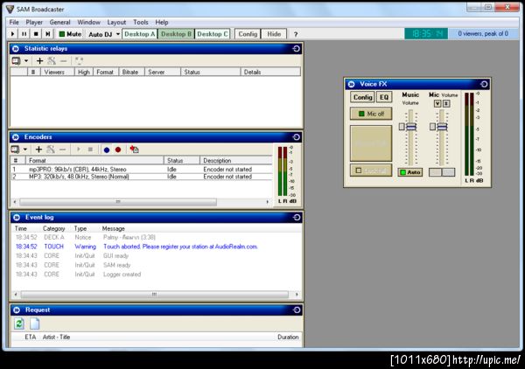Click the V button under Mic Volume
This screenshot has width=525, height=369.
point(437,104)
